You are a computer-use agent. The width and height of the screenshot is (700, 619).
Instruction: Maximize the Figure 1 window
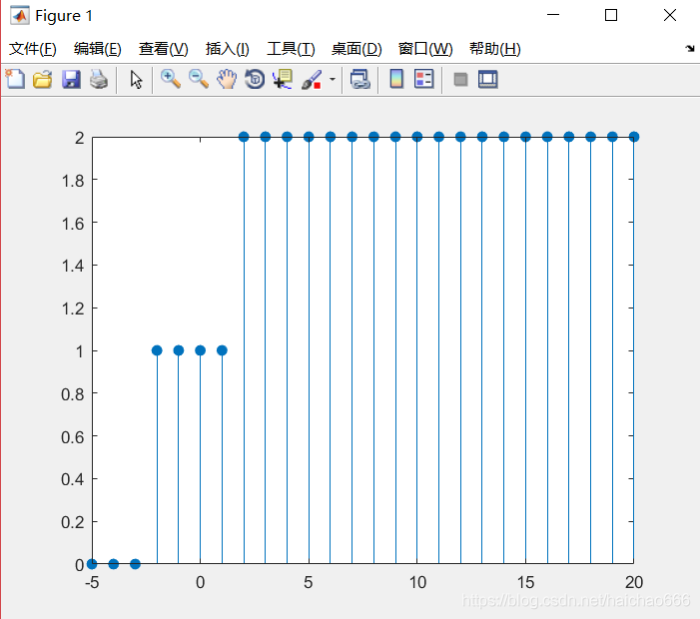[611, 15]
